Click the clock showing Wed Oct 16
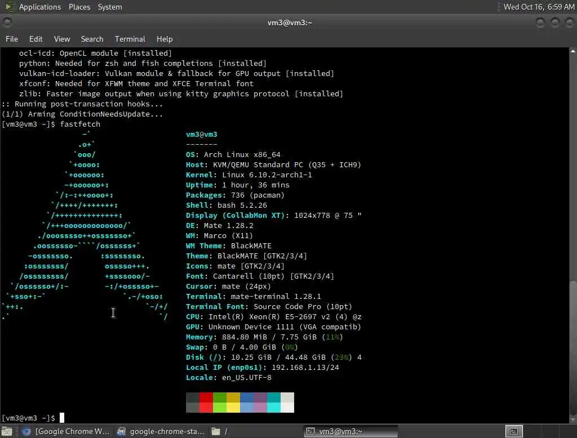The width and height of the screenshot is (577, 438). [x=539, y=7]
